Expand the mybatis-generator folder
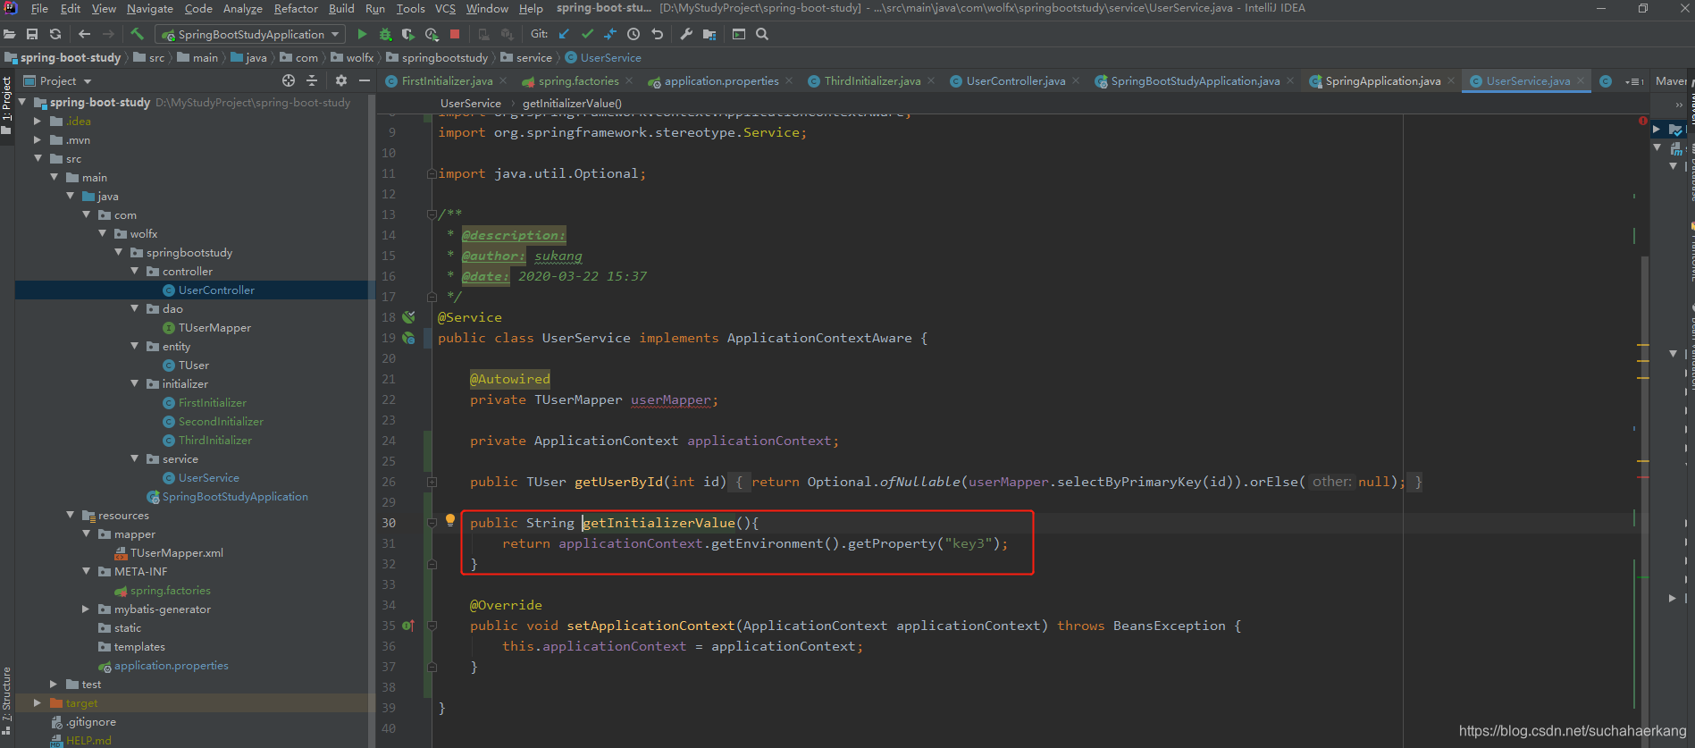 point(86,609)
